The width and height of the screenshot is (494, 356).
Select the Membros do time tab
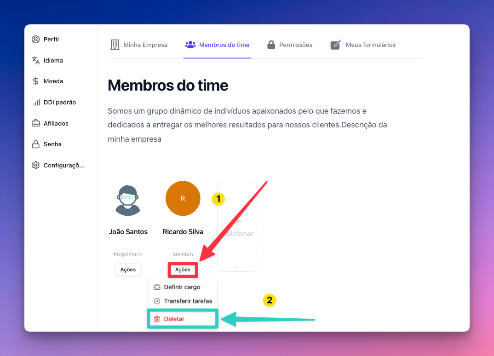tap(218, 45)
